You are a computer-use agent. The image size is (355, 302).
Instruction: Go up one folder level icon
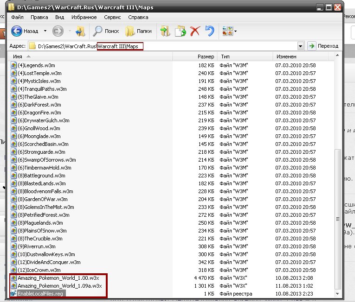pyautogui.click(x=80, y=31)
